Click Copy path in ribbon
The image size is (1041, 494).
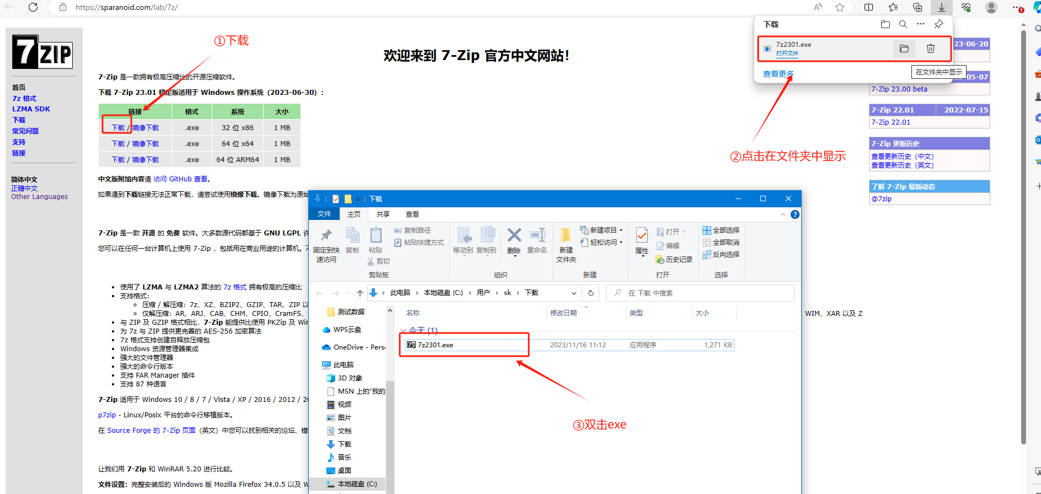click(412, 230)
